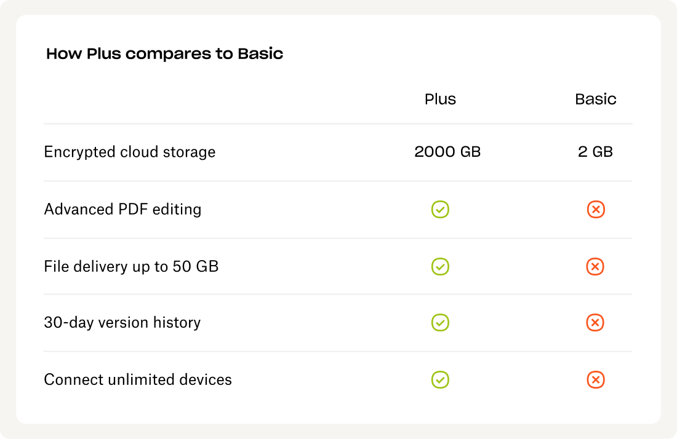Screen dimensions: 677x439
Task: Click the Connect unlimited devices label
Action: click(x=138, y=379)
